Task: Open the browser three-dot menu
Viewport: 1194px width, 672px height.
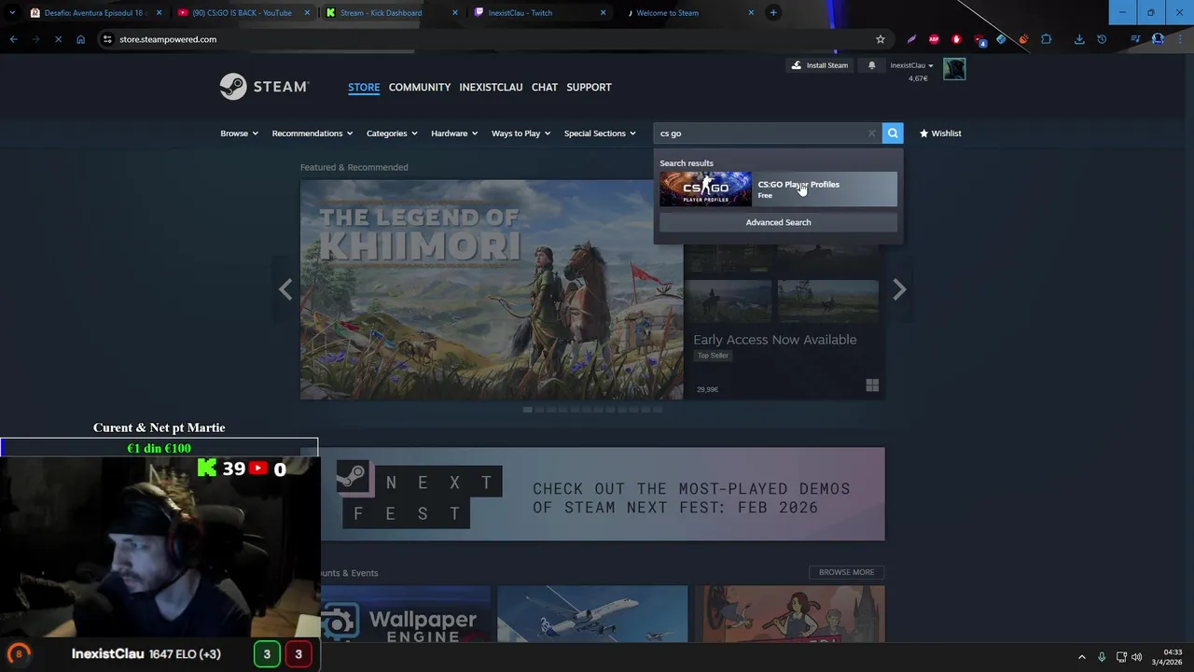Action: click(1180, 39)
